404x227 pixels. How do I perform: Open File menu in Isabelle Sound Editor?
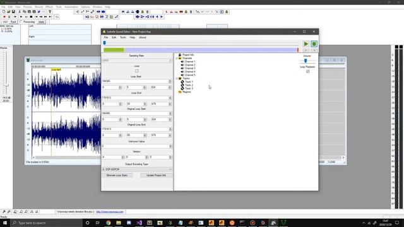click(106, 38)
